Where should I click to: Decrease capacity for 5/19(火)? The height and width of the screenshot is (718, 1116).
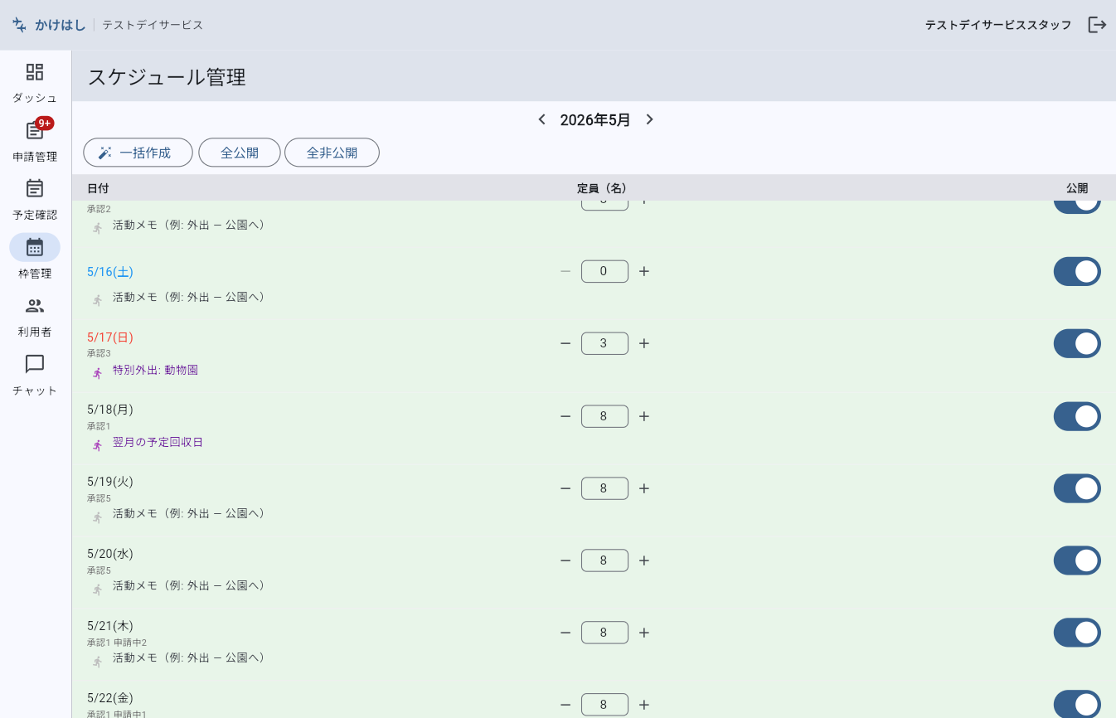pyautogui.click(x=565, y=488)
